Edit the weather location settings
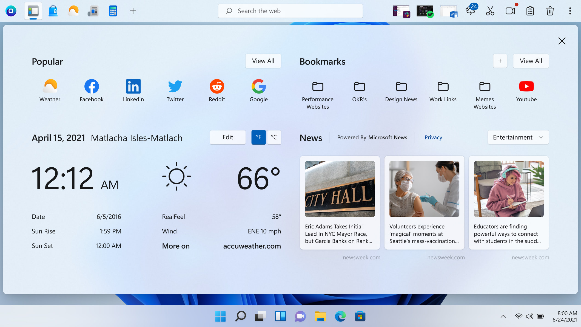 pos(227,137)
